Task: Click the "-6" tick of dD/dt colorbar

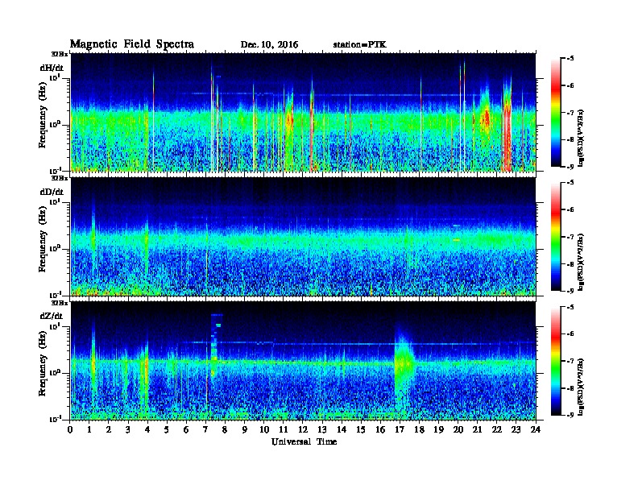Action: 570,209
